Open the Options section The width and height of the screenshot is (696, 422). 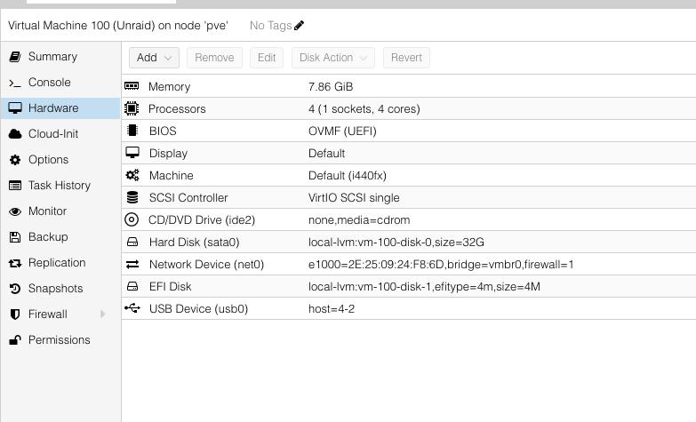coord(60,160)
